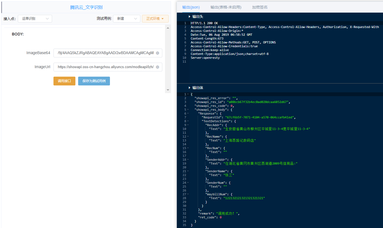Click the Content-Length:673 header line

pos(207,38)
